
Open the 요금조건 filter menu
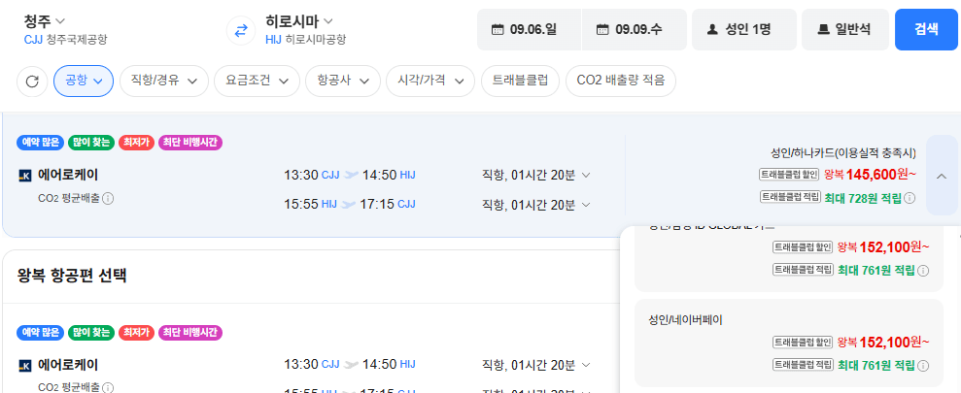tap(257, 81)
